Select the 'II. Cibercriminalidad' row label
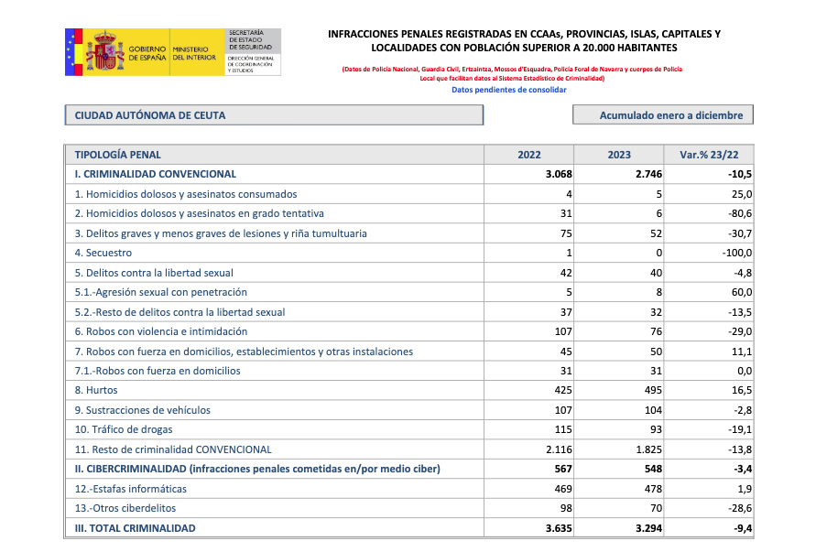816x552 pixels. point(257,469)
